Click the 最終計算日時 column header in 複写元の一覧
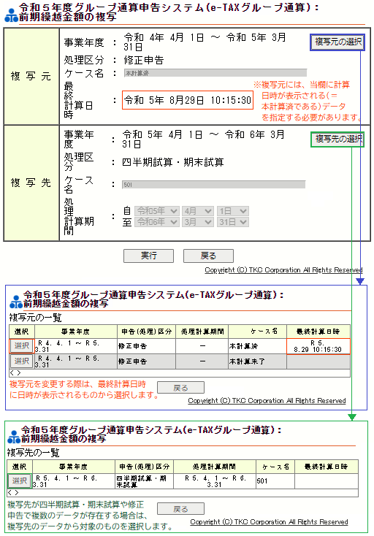The height and width of the screenshot is (536, 374). pos(318,332)
